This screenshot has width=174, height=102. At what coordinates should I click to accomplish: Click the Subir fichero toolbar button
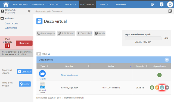point(66,33)
